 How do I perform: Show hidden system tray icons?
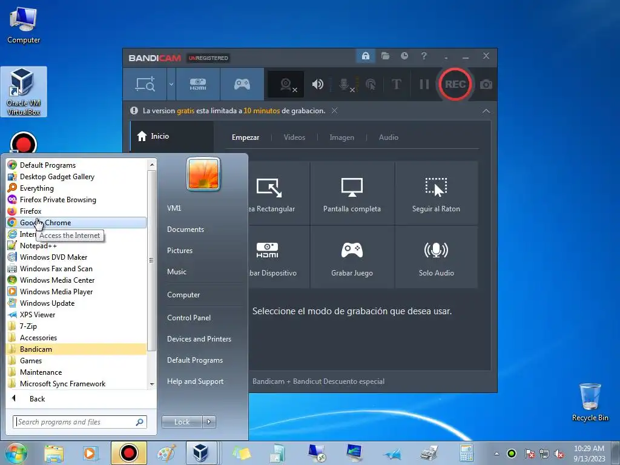496,453
